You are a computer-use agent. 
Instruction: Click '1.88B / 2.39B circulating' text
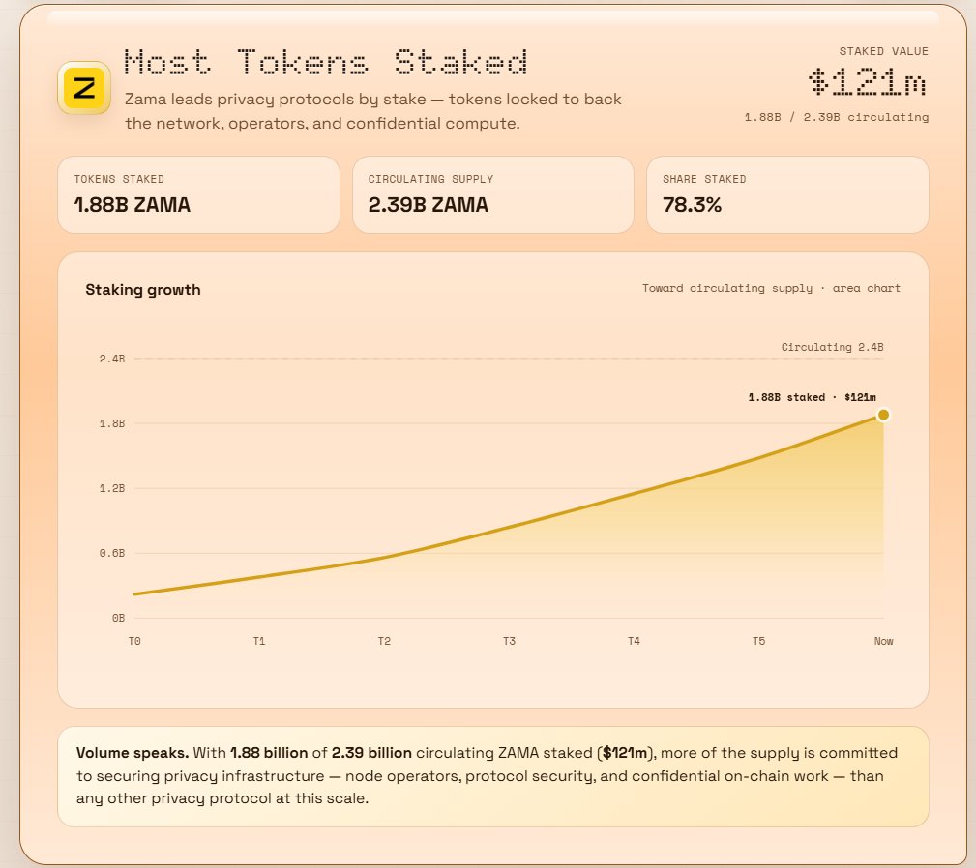[837, 117]
